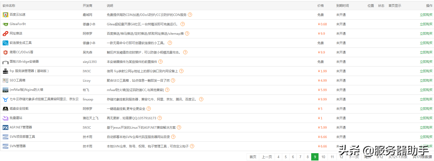
Task: Click the 批量建站 plugin icon
Action: (5, 118)
